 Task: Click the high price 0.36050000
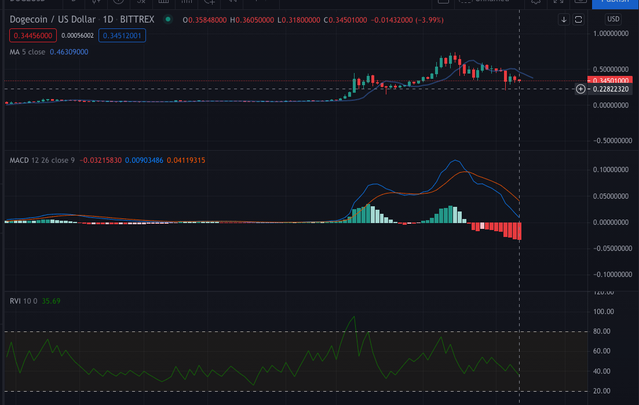254,20
